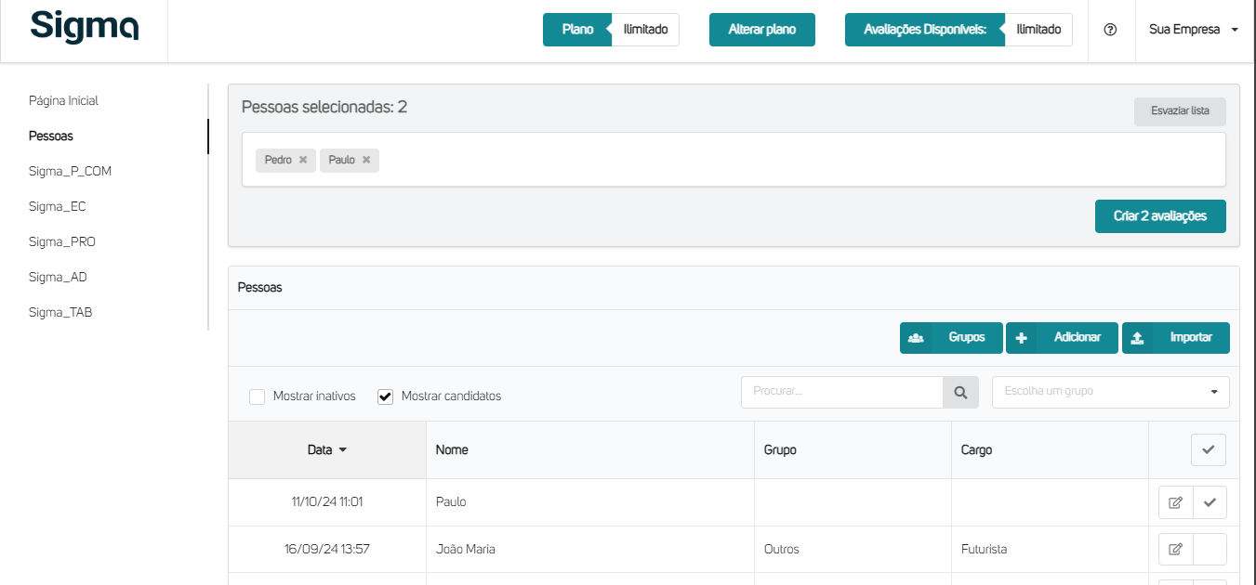Open the Sua Empresa account dropdown
This screenshot has height=585, width=1256.
coord(1194,30)
